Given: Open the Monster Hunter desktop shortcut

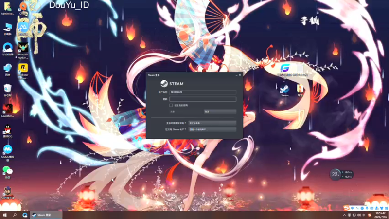Looking at the screenshot, I should tap(23, 51).
